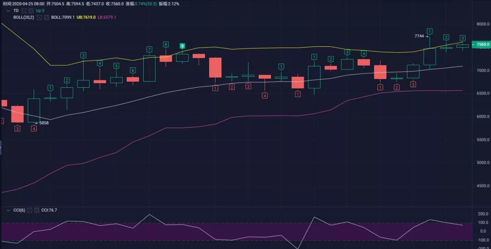Click the LB:6579.1 lower band value

(x=107, y=17)
